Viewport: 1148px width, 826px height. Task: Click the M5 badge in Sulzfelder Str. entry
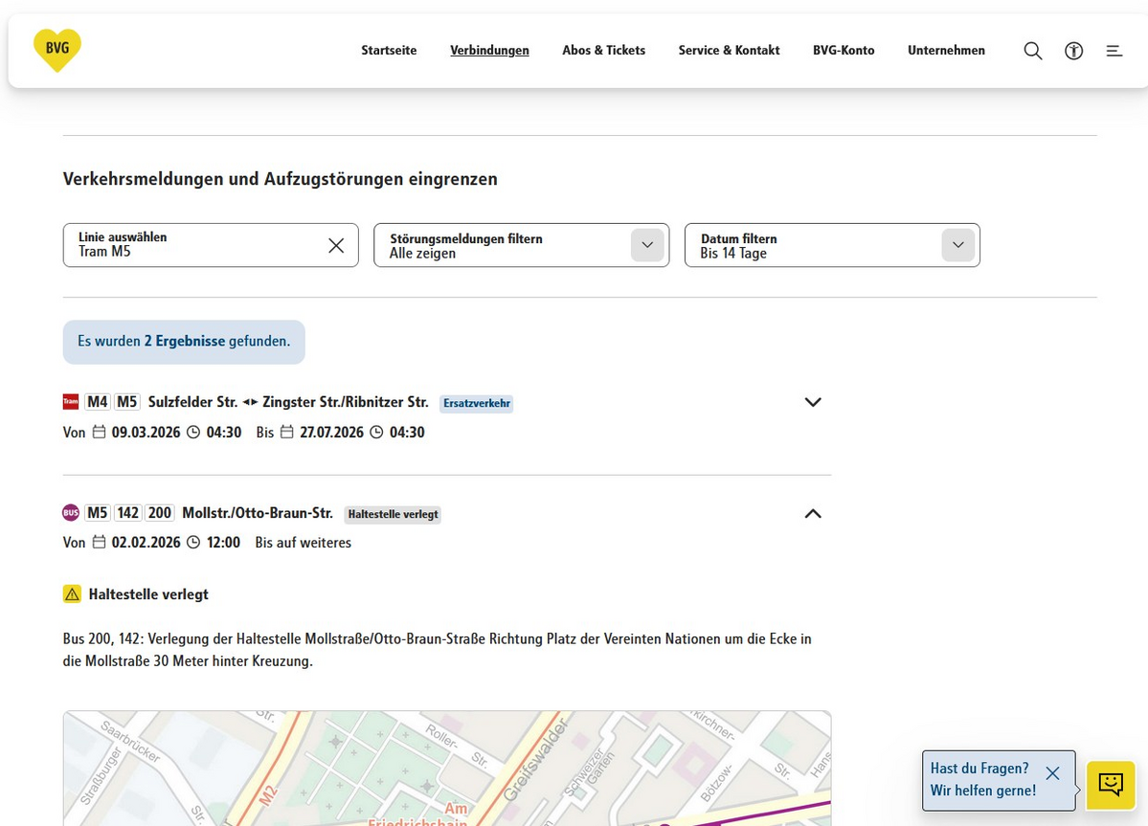pyautogui.click(x=126, y=402)
